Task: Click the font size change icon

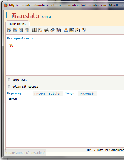Action: coord(77,30)
